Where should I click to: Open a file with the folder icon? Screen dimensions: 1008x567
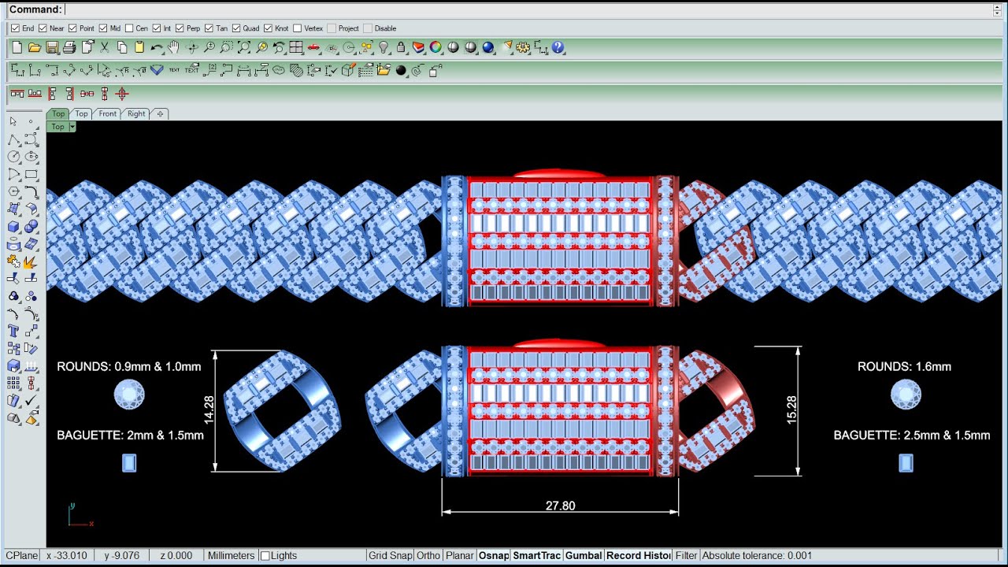tap(34, 47)
